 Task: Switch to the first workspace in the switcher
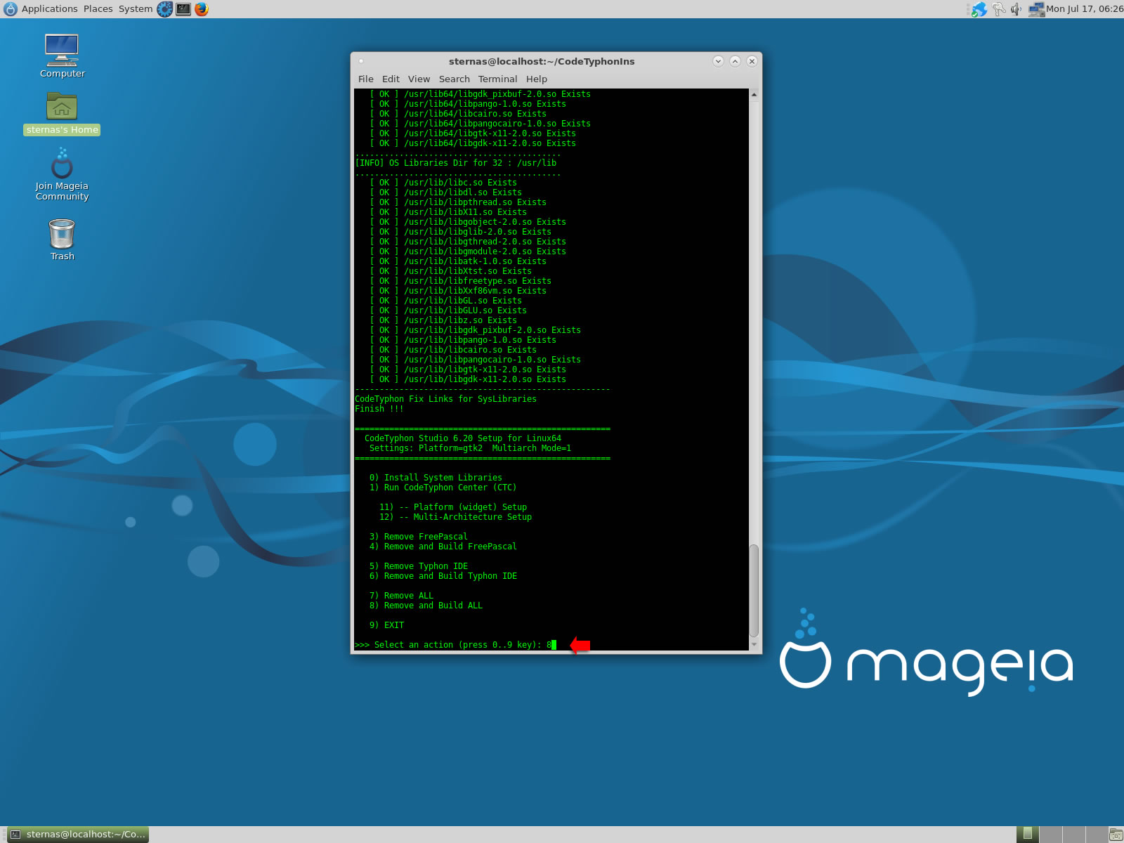[x=1028, y=835]
